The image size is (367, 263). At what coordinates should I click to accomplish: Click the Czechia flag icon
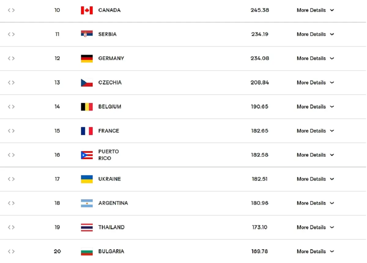87,83
